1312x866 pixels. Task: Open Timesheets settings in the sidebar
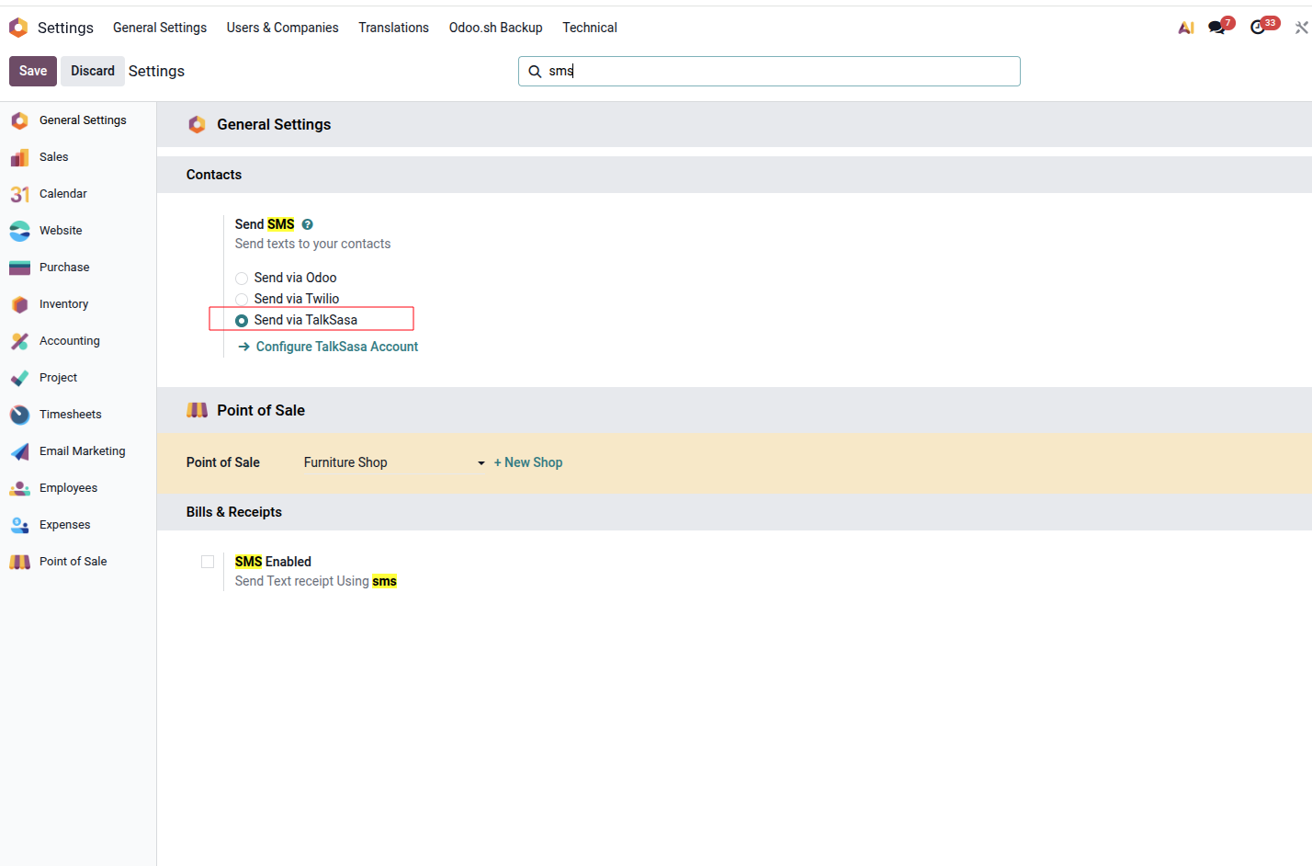[78, 415]
